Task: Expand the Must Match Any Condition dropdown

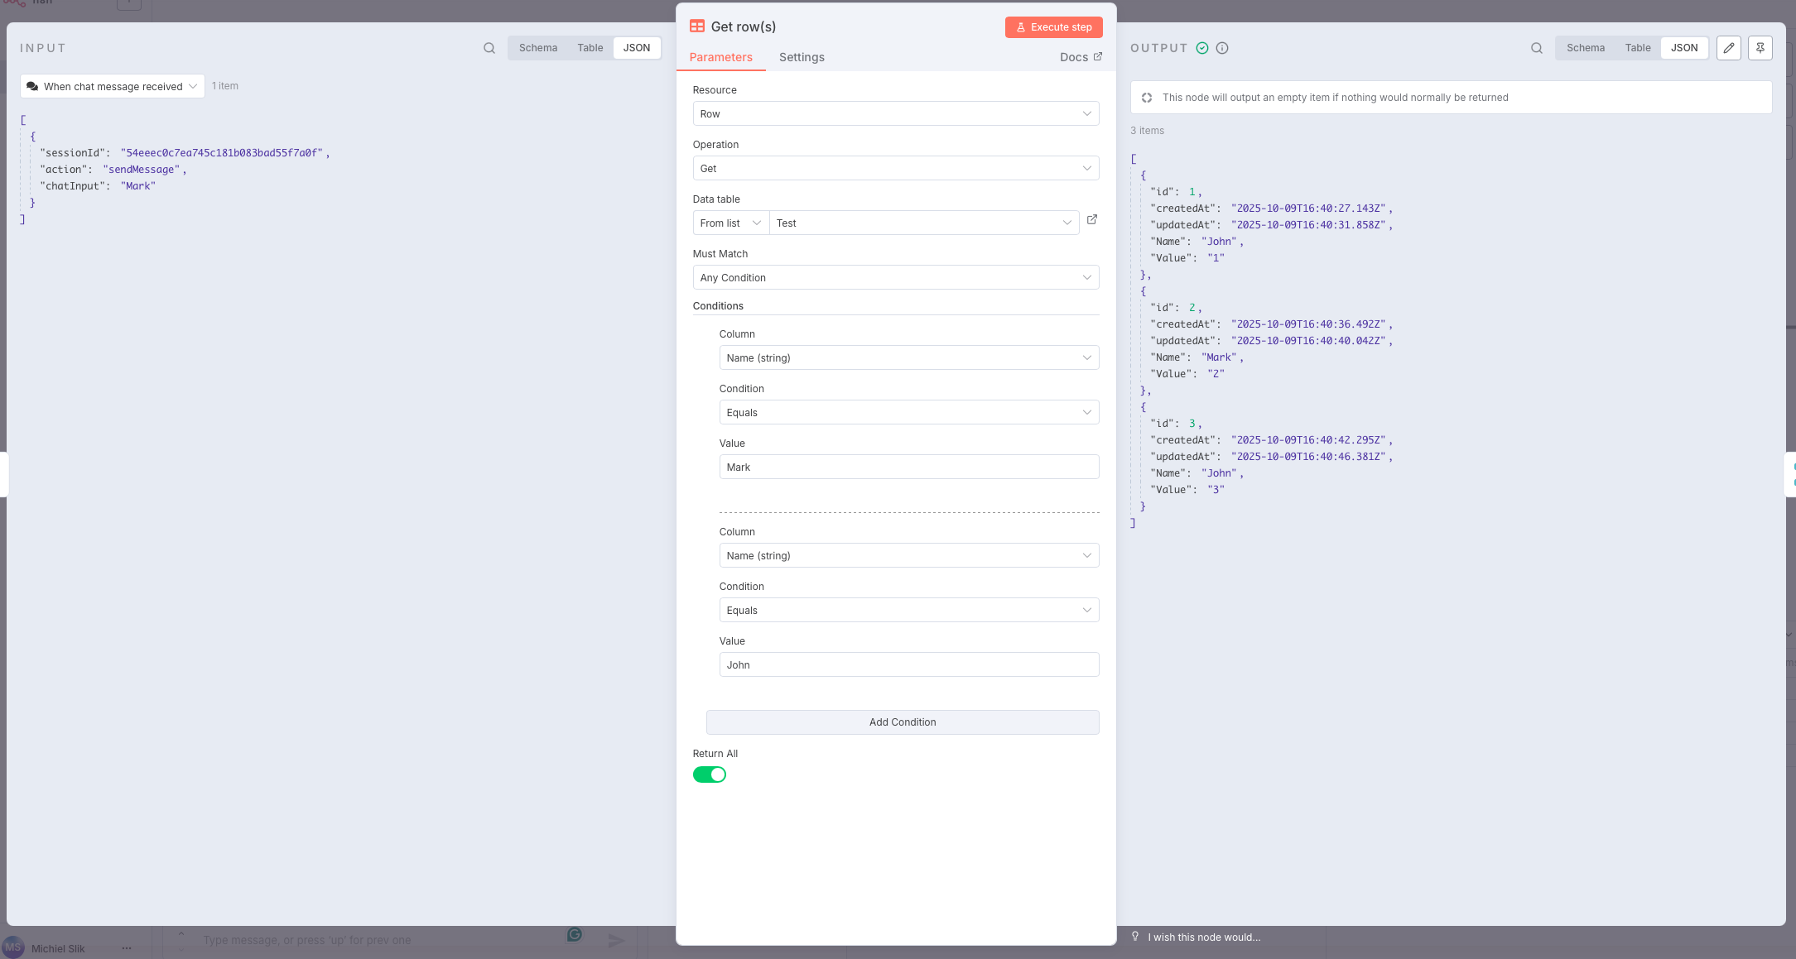Action: click(895, 277)
